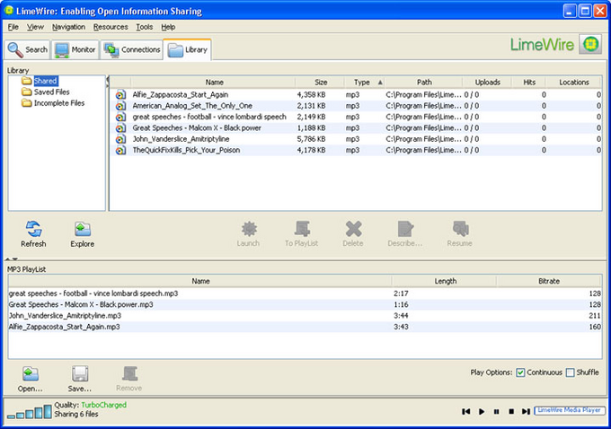Click the LimeWire logo button at top right
This screenshot has height=429, width=611.
(x=590, y=44)
